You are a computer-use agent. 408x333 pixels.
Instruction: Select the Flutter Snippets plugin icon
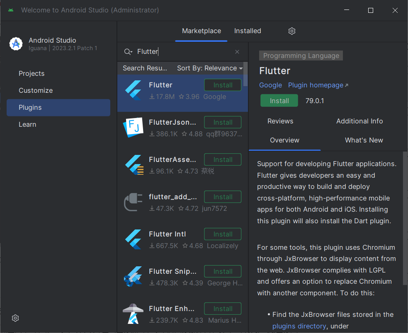pyautogui.click(x=134, y=277)
